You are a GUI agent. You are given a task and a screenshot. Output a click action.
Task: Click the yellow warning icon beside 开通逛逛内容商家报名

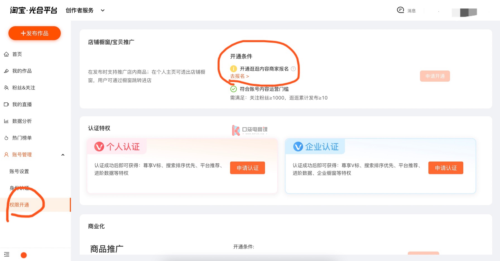(x=233, y=69)
